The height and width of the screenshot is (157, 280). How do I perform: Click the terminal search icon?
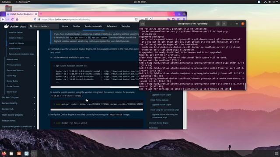click(218, 24)
